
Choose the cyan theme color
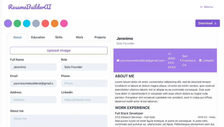27,23
